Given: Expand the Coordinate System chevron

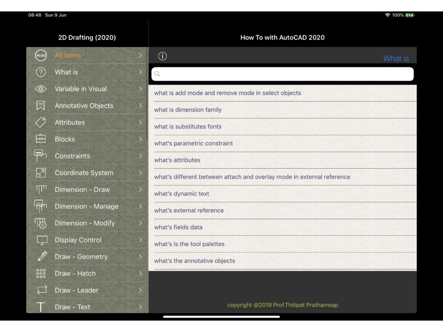Looking at the screenshot, I should pos(140,173).
